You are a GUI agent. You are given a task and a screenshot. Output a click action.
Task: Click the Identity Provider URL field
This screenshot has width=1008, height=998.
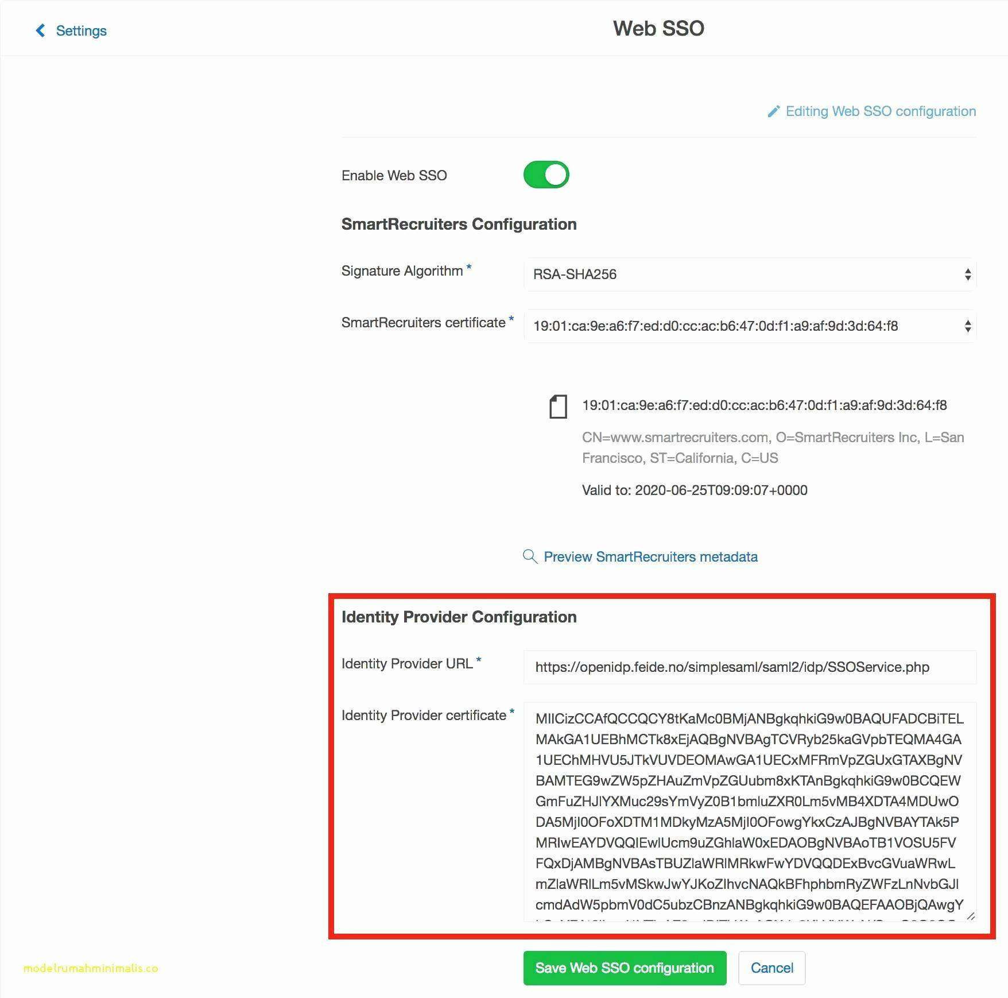click(750, 667)
